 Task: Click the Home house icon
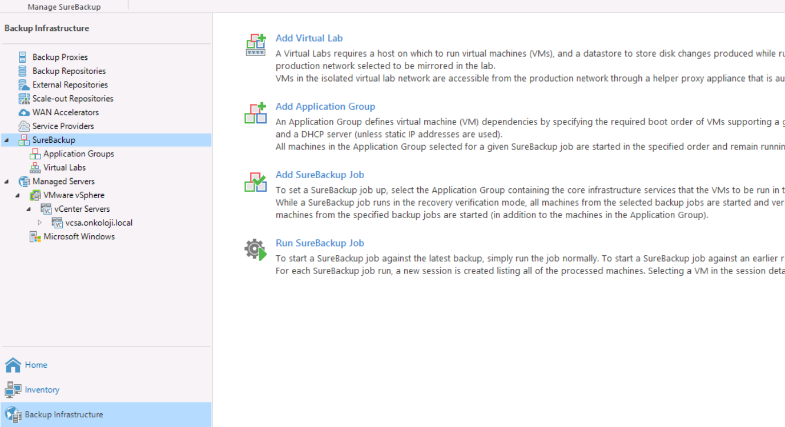click(x=13, y=365)
